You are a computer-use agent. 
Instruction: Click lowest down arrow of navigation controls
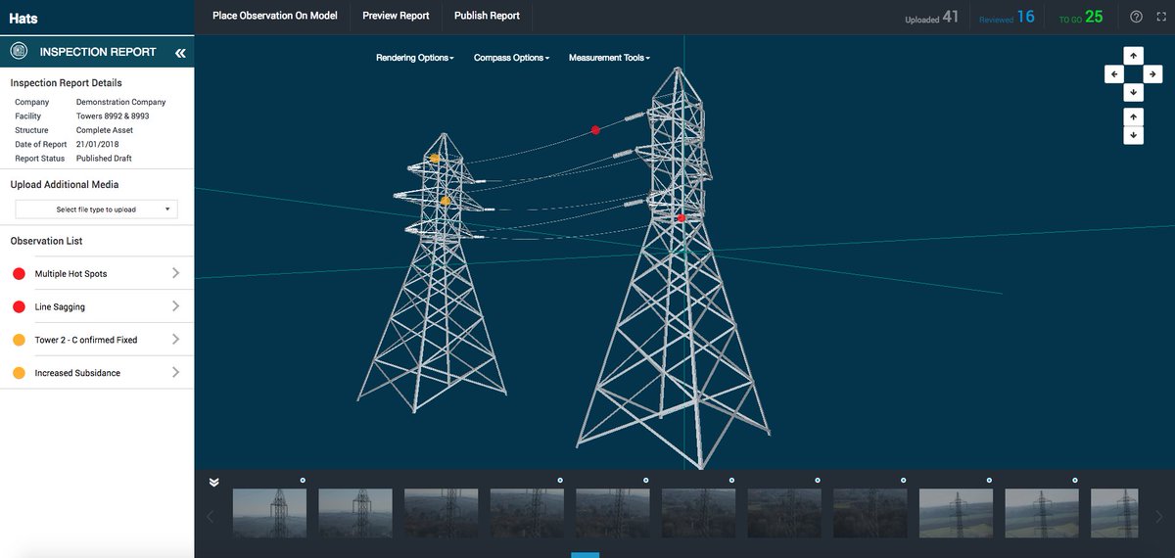pos(1133,135)
